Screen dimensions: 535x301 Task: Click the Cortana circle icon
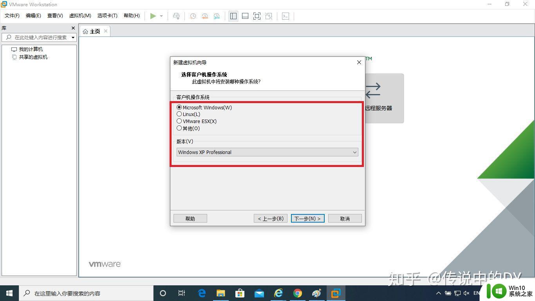coord(163,293)
